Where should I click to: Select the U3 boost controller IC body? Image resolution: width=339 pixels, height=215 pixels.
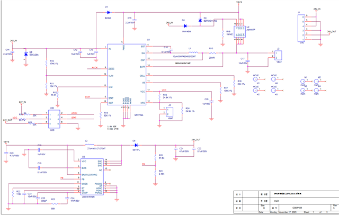(92, 177)
